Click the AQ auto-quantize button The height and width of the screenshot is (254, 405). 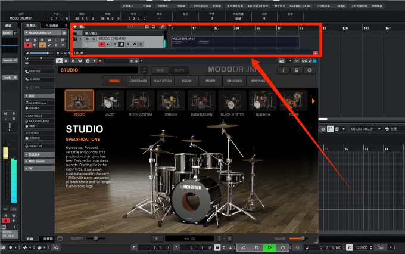tap(55, 247)
